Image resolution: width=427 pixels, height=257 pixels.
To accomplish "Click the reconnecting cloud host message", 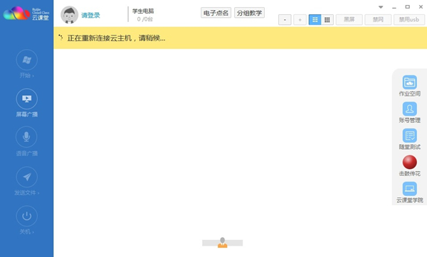I will point(116,38).
